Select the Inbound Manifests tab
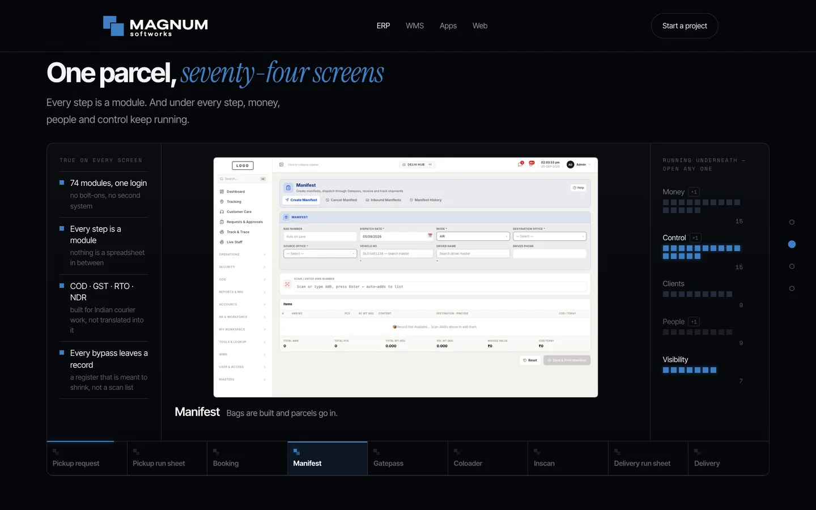Image resolution: width=816 pixels, height=510 pixels. 384,200
